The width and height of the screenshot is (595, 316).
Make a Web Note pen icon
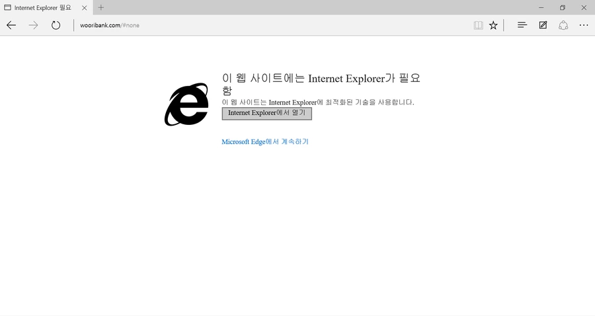pyautogui.click(x=543, y=25)
